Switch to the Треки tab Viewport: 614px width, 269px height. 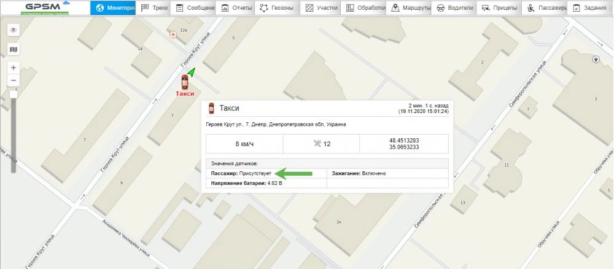click(x=154, y=8)
